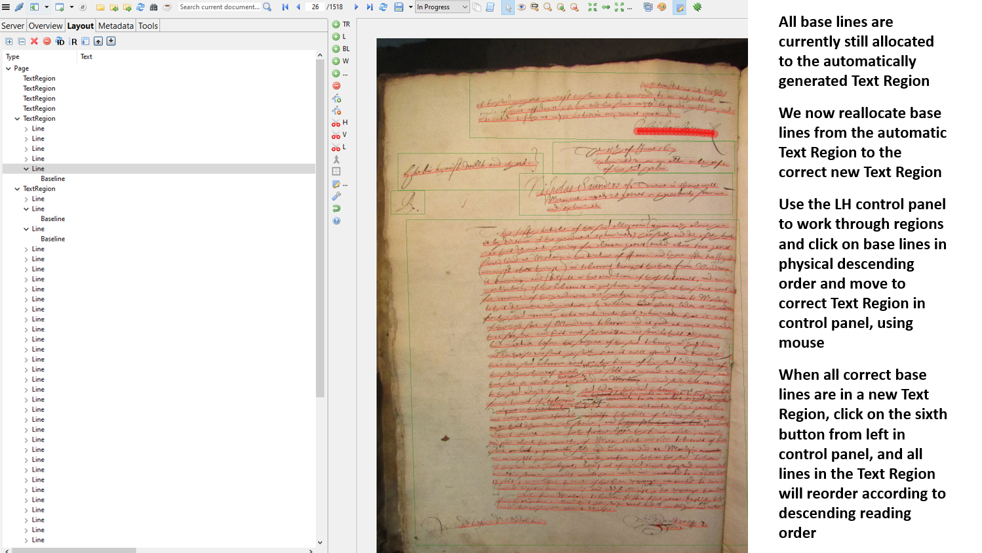This screenshot has width=982, height=553.
Task: Go to the next page arrow
Action: click(356, 7)
